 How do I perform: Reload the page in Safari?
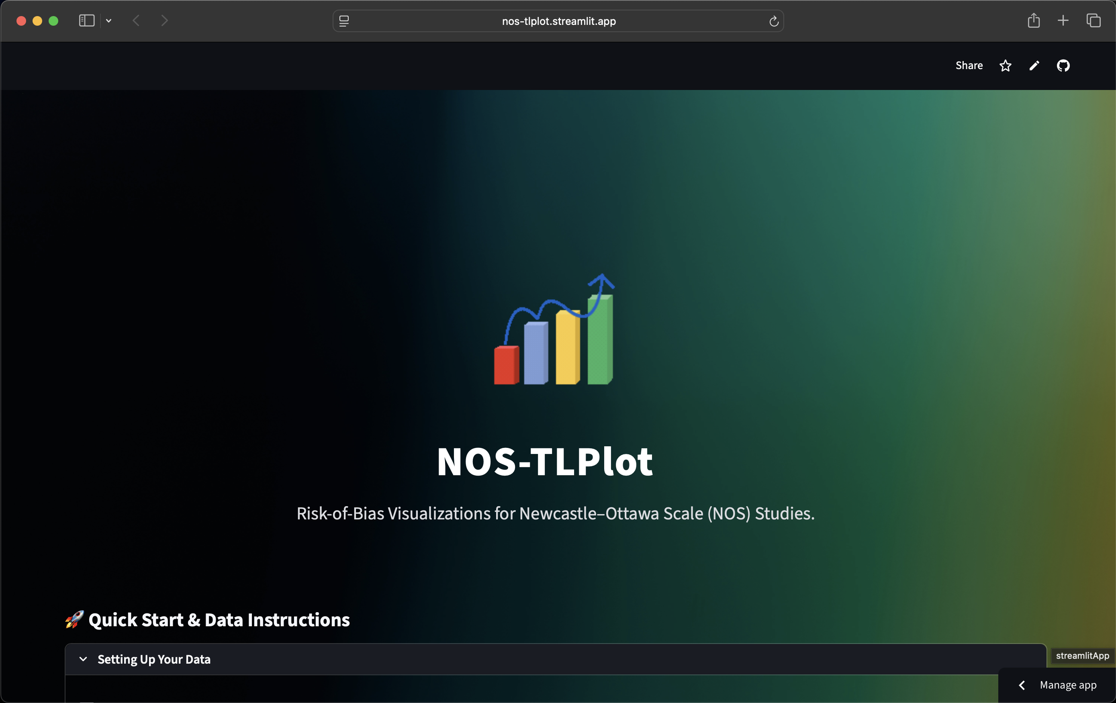[773, 21]
